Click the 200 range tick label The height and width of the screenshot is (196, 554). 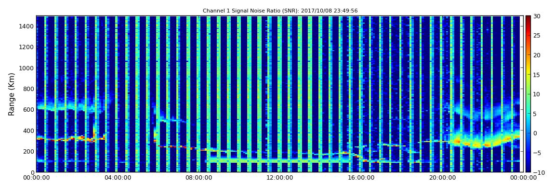pyautogui.click(x=28, y=152)
